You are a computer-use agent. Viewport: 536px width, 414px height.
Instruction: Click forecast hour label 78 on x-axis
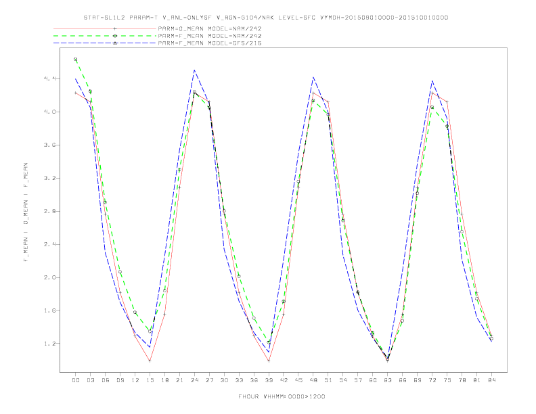coord(462,380)
